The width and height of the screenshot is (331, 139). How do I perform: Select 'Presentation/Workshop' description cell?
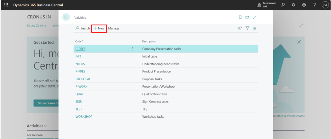tap(158, 87)
